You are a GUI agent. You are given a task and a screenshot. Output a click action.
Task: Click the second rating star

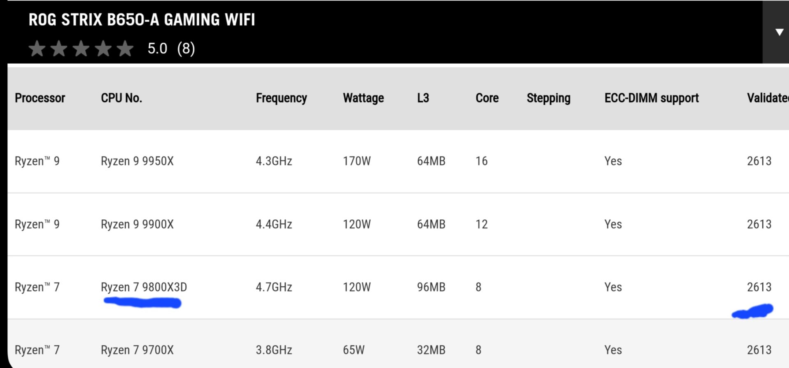pyautogui.click(x=59, y=48)
